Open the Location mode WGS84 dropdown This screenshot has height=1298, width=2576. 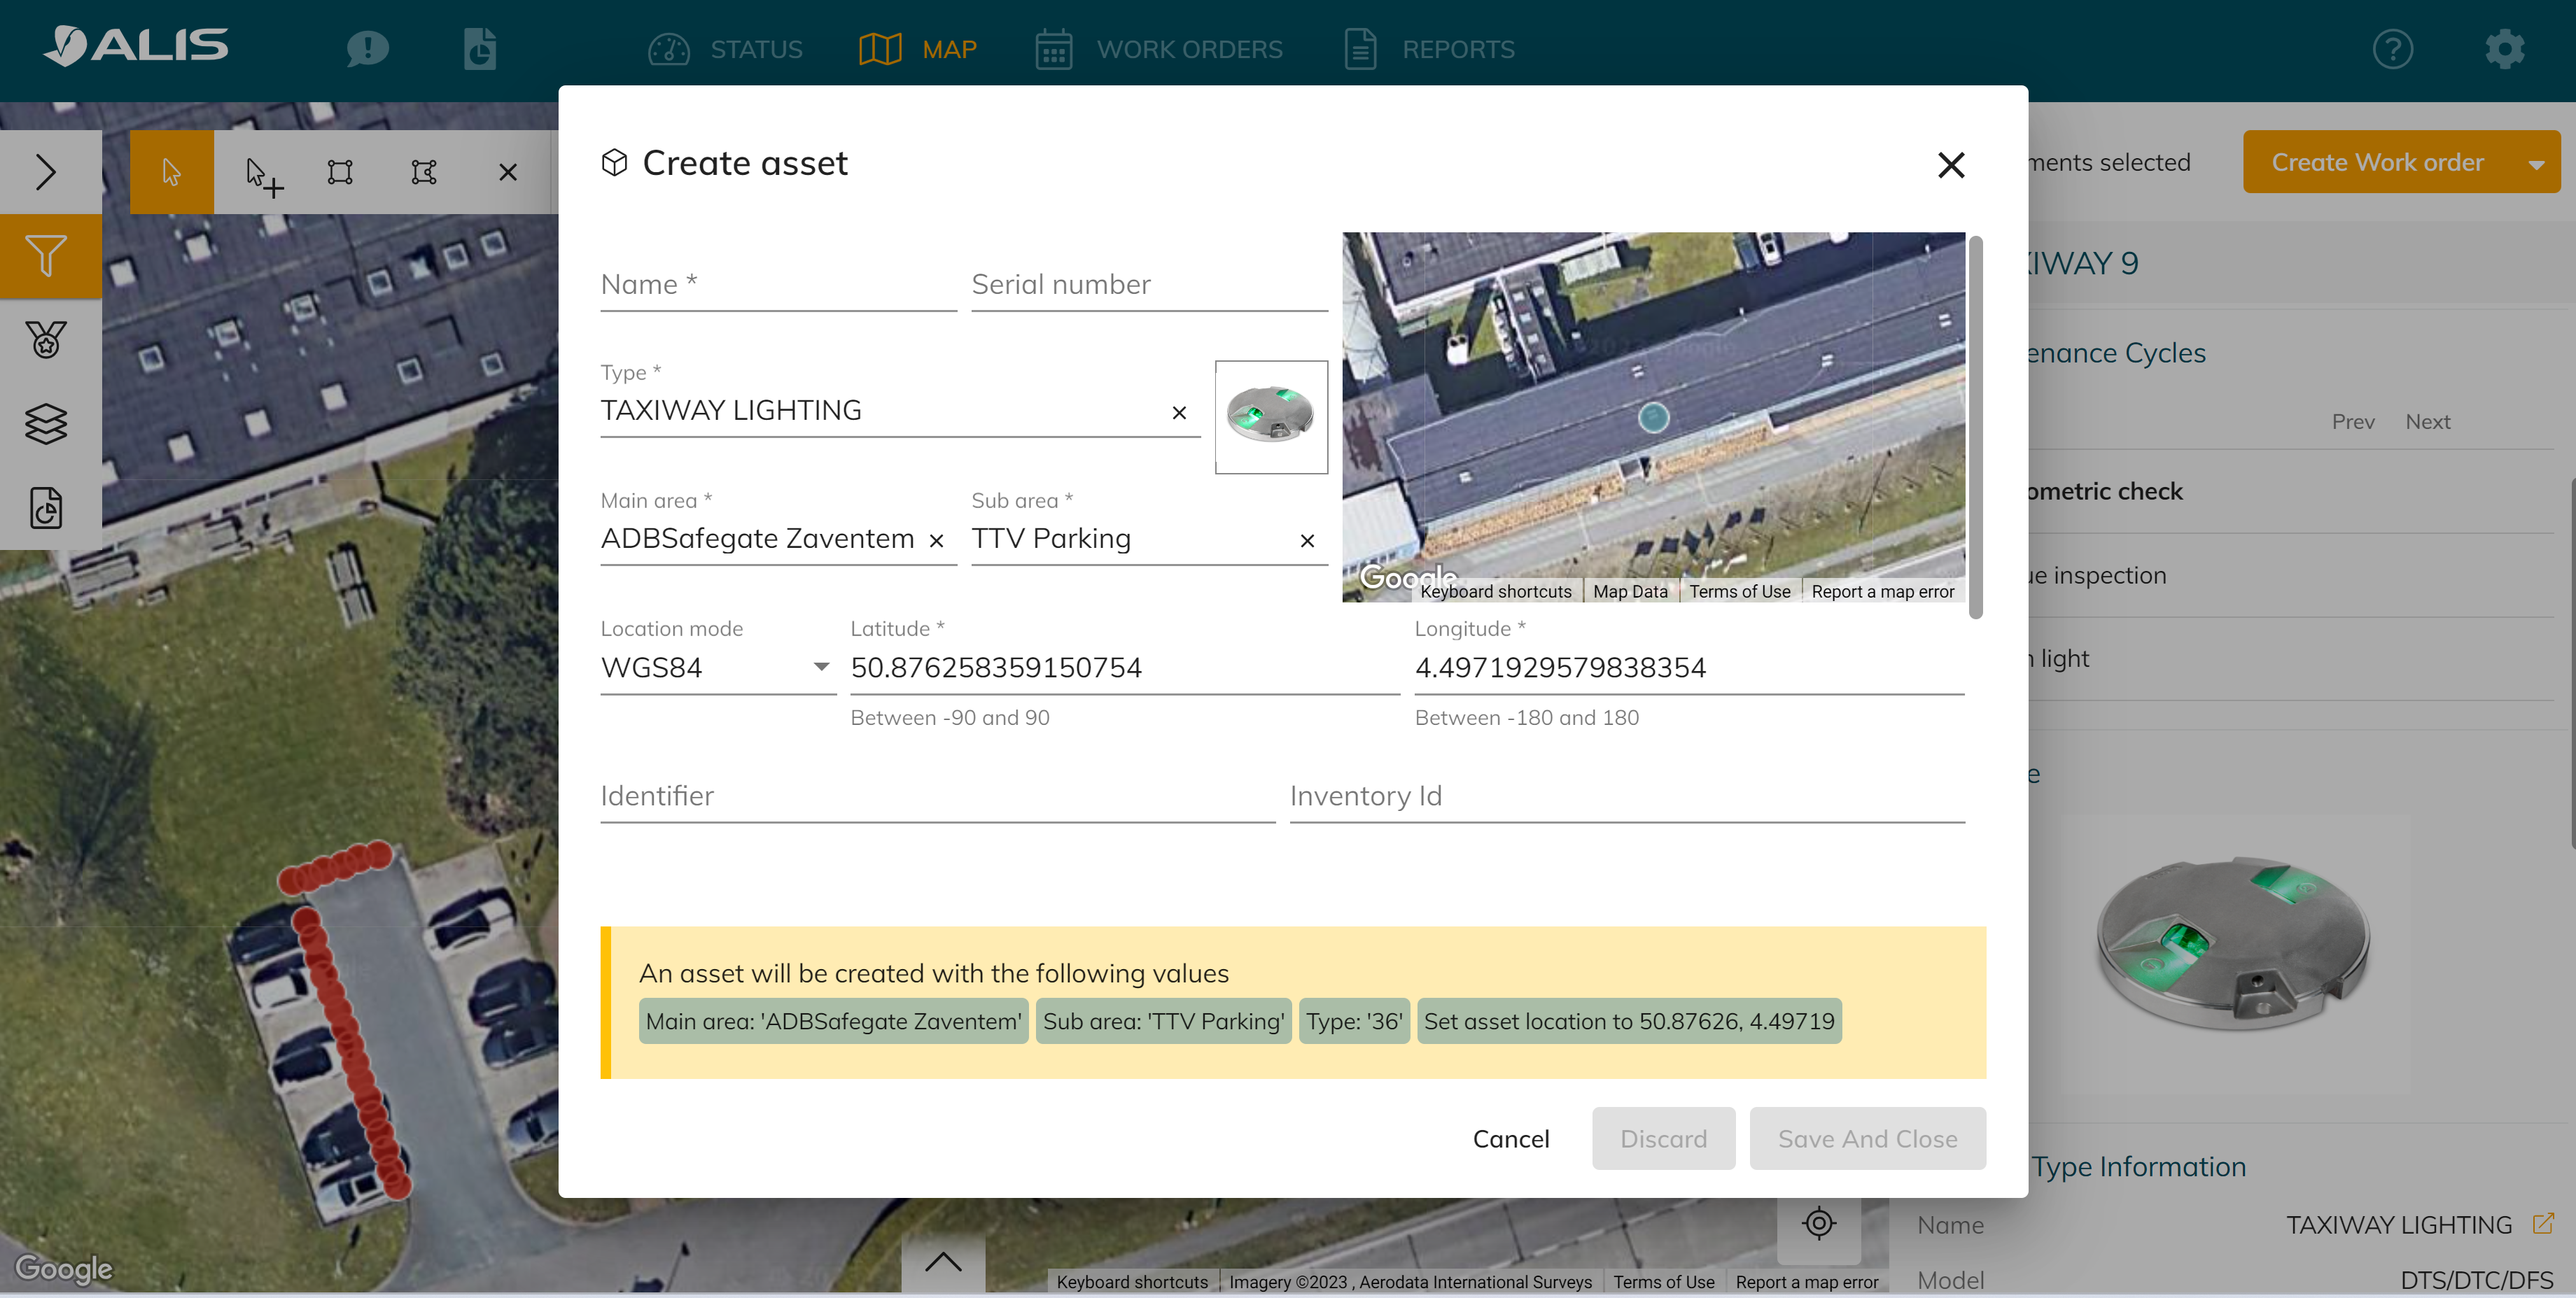717,667
